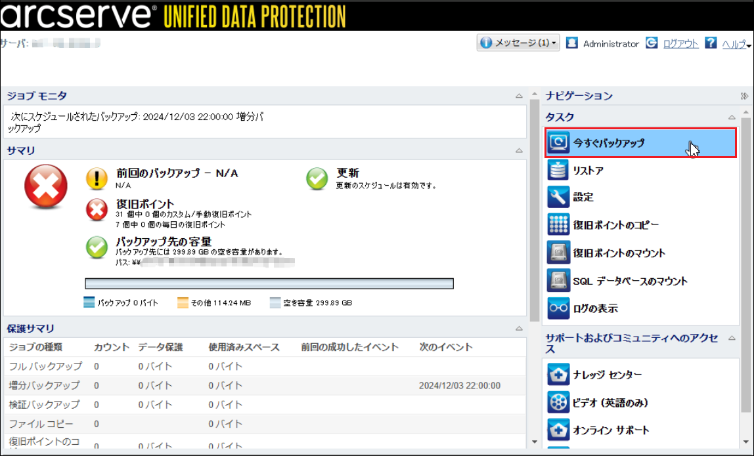Click the yellow warning icon for 前回のバックアップ

[x=97, y=178]
